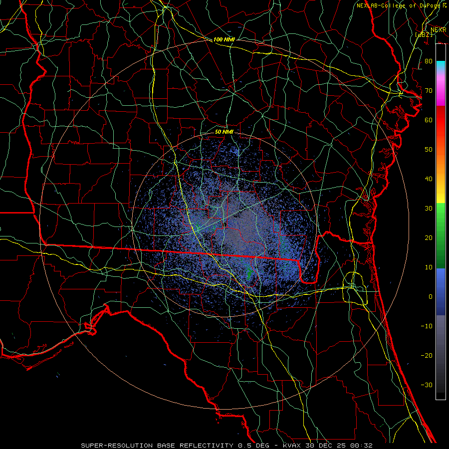Click the 80 value on the dBZ scale
Viewport: 449px width, 449px height.
(429, 61)
